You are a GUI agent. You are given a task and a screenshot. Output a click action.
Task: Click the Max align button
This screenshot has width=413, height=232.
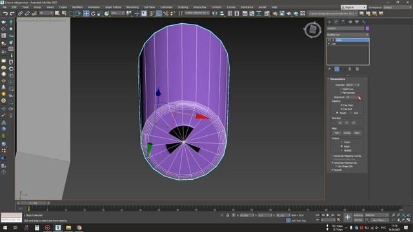357,133
